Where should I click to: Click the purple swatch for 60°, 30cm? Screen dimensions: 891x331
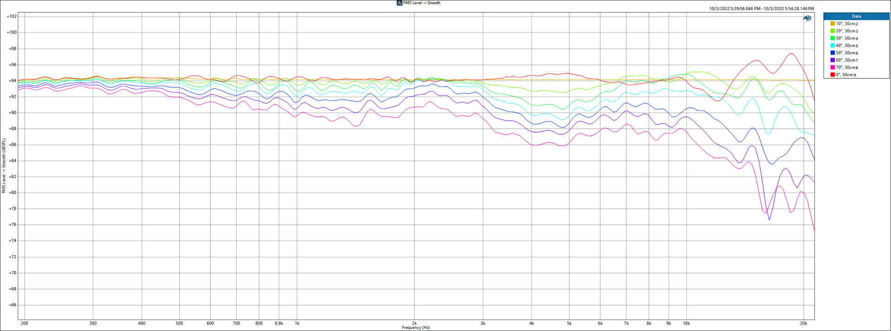(x=833, y=60)
